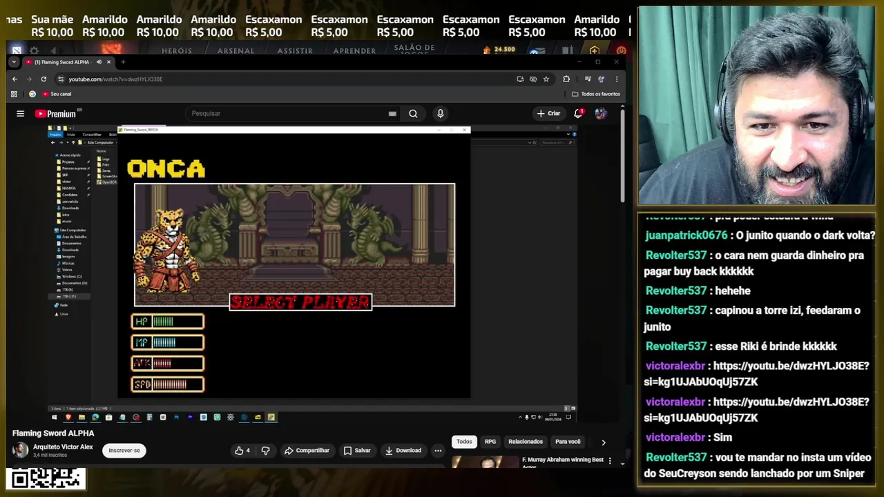Start voice search with the microphone icon

[x=440, y=114]
